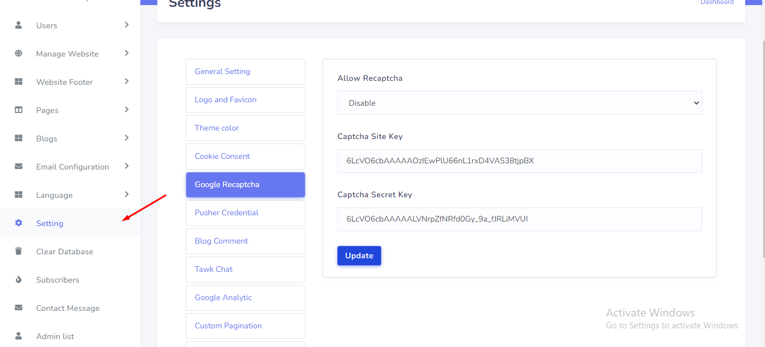The image size is (765, 347).
Task: Click the Setting gear icon
Action: pos(19,223)
